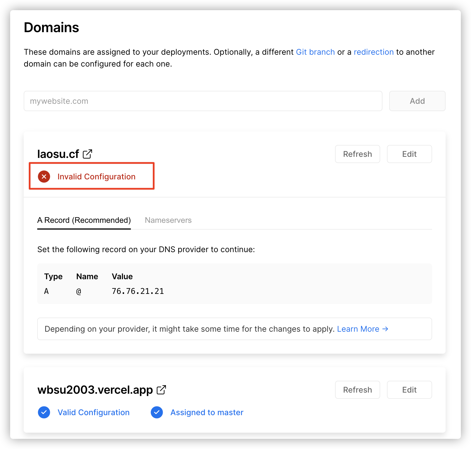Refresh the wbsu2003.vercel.app domain
This screenshot has width=471, height=449.
(x=357, y=390)
